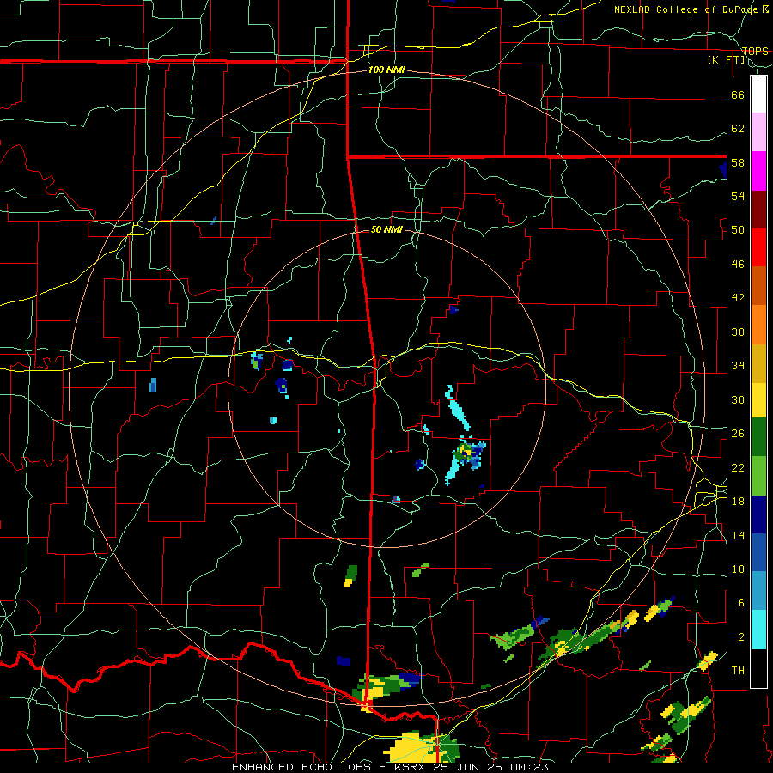Click the "38" legend value
Image resolution: width=773 pixels, height=773 pixels.
[x=738, y=332]
